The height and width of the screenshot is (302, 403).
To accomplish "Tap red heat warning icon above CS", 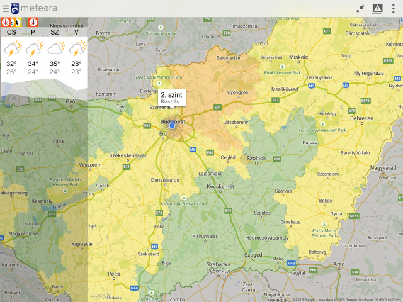I will pyautogui.click(x=5, y=23).
